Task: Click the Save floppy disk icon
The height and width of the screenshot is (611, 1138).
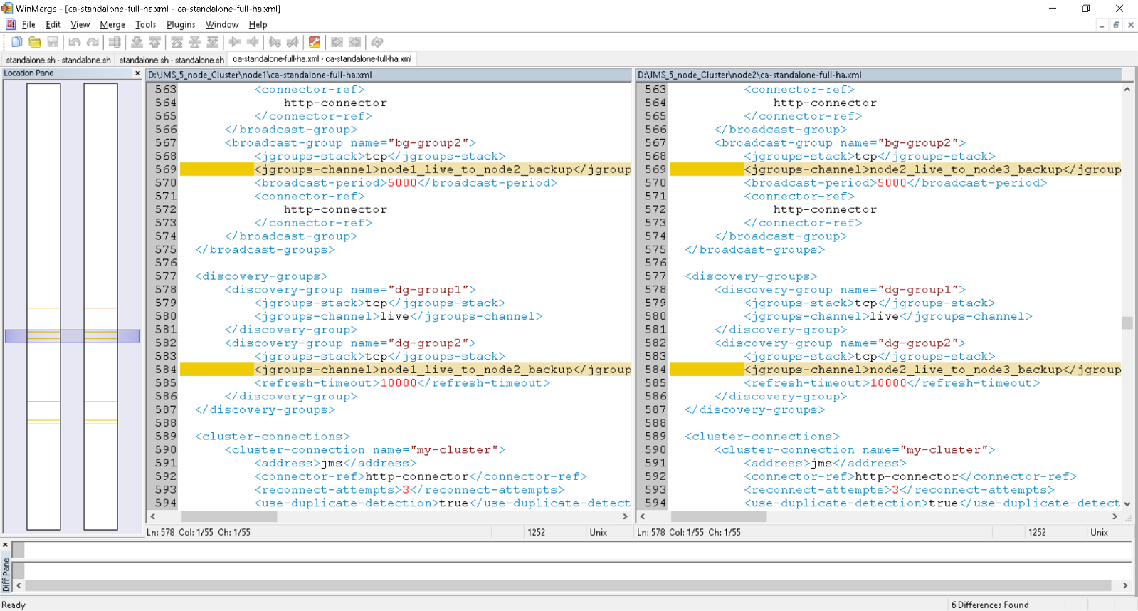Action: [53, 42]
